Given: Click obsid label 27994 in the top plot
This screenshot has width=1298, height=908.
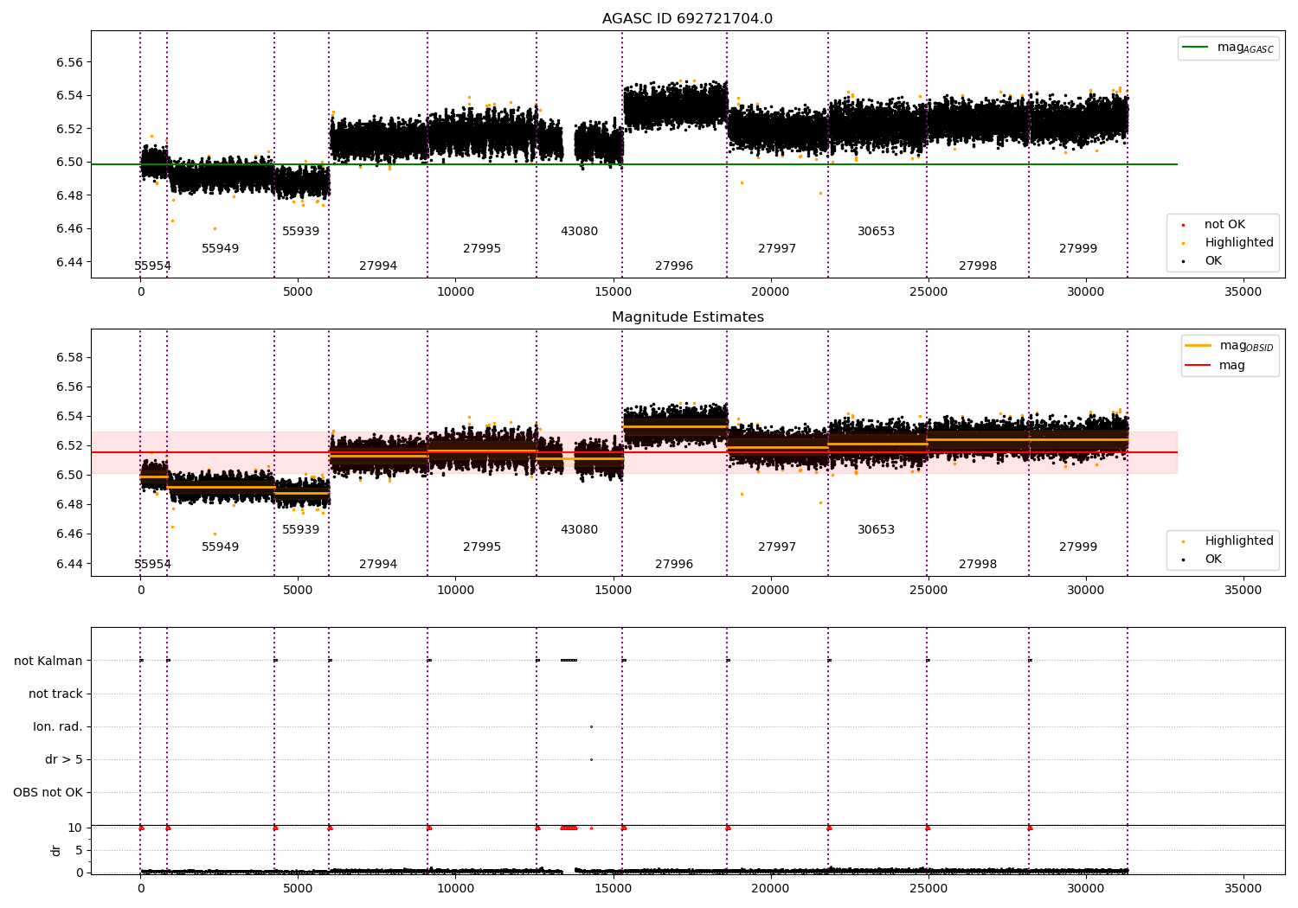Looking at the screenshot, I should (378, 266).
